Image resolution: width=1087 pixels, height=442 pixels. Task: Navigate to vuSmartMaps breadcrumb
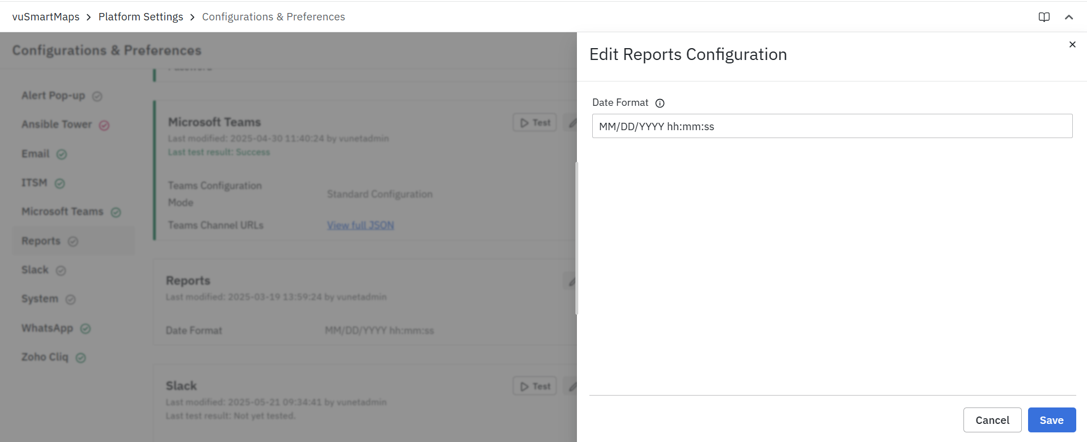(46, 17)
